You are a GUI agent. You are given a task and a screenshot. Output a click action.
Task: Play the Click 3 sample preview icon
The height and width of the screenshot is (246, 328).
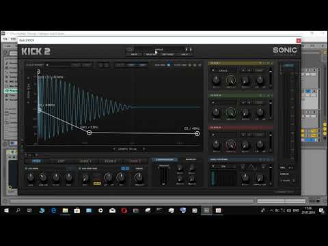[x=213, y=135]
